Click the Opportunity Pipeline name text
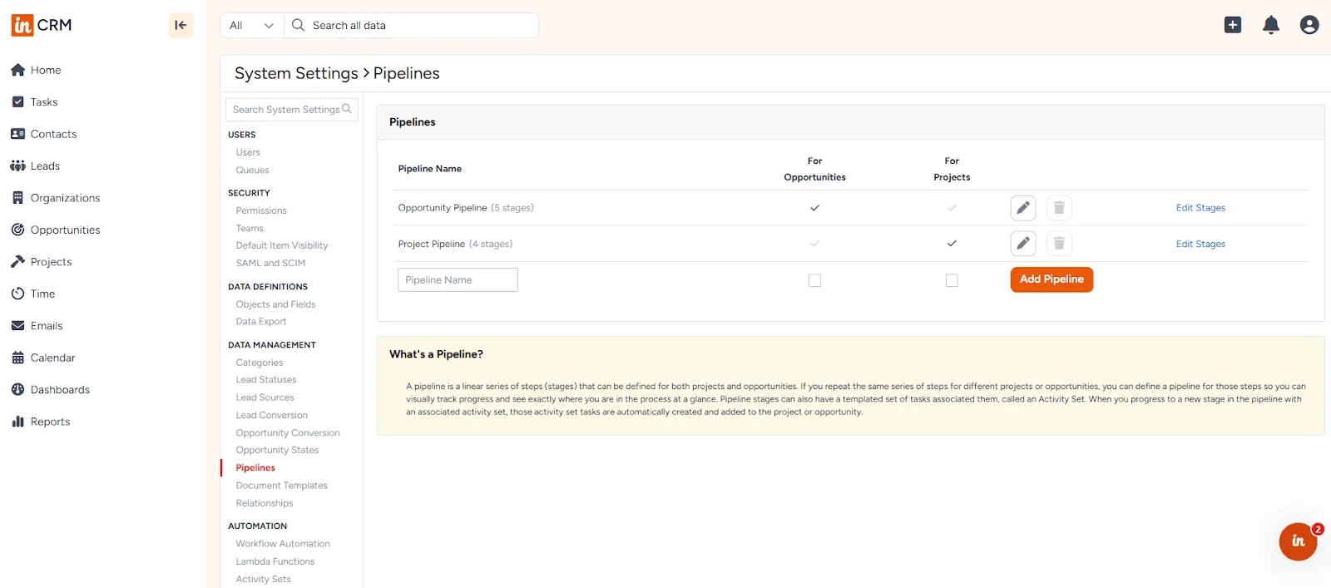Image resolution: width=1331 pixels, height=588 pixels. (443, 208)
